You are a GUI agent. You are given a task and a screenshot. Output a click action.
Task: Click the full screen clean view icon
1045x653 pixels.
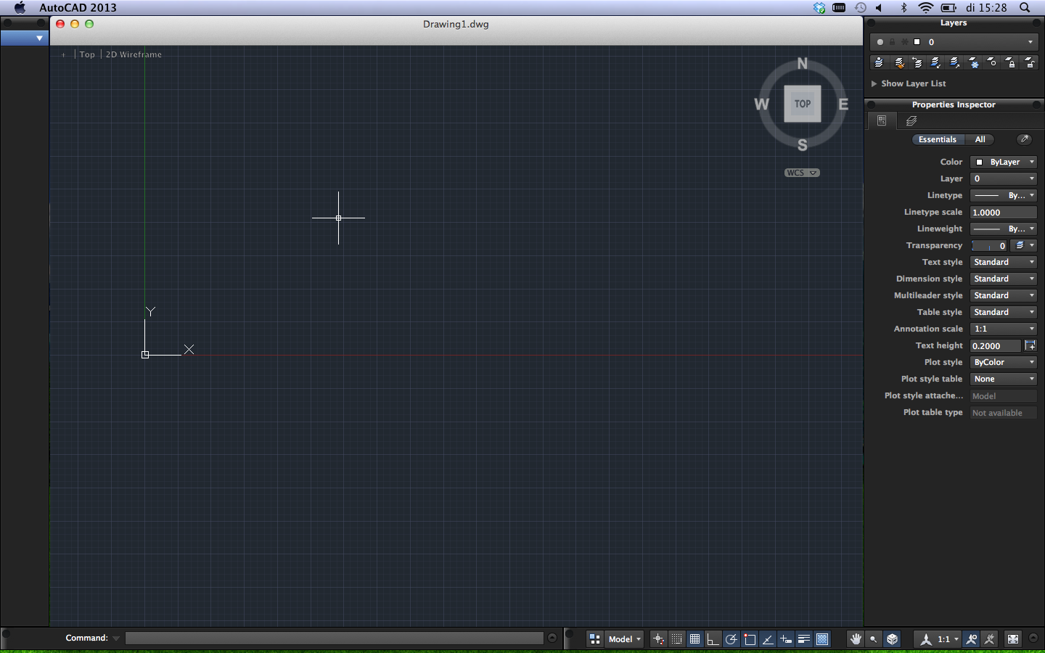click(x=1013, y=639)
